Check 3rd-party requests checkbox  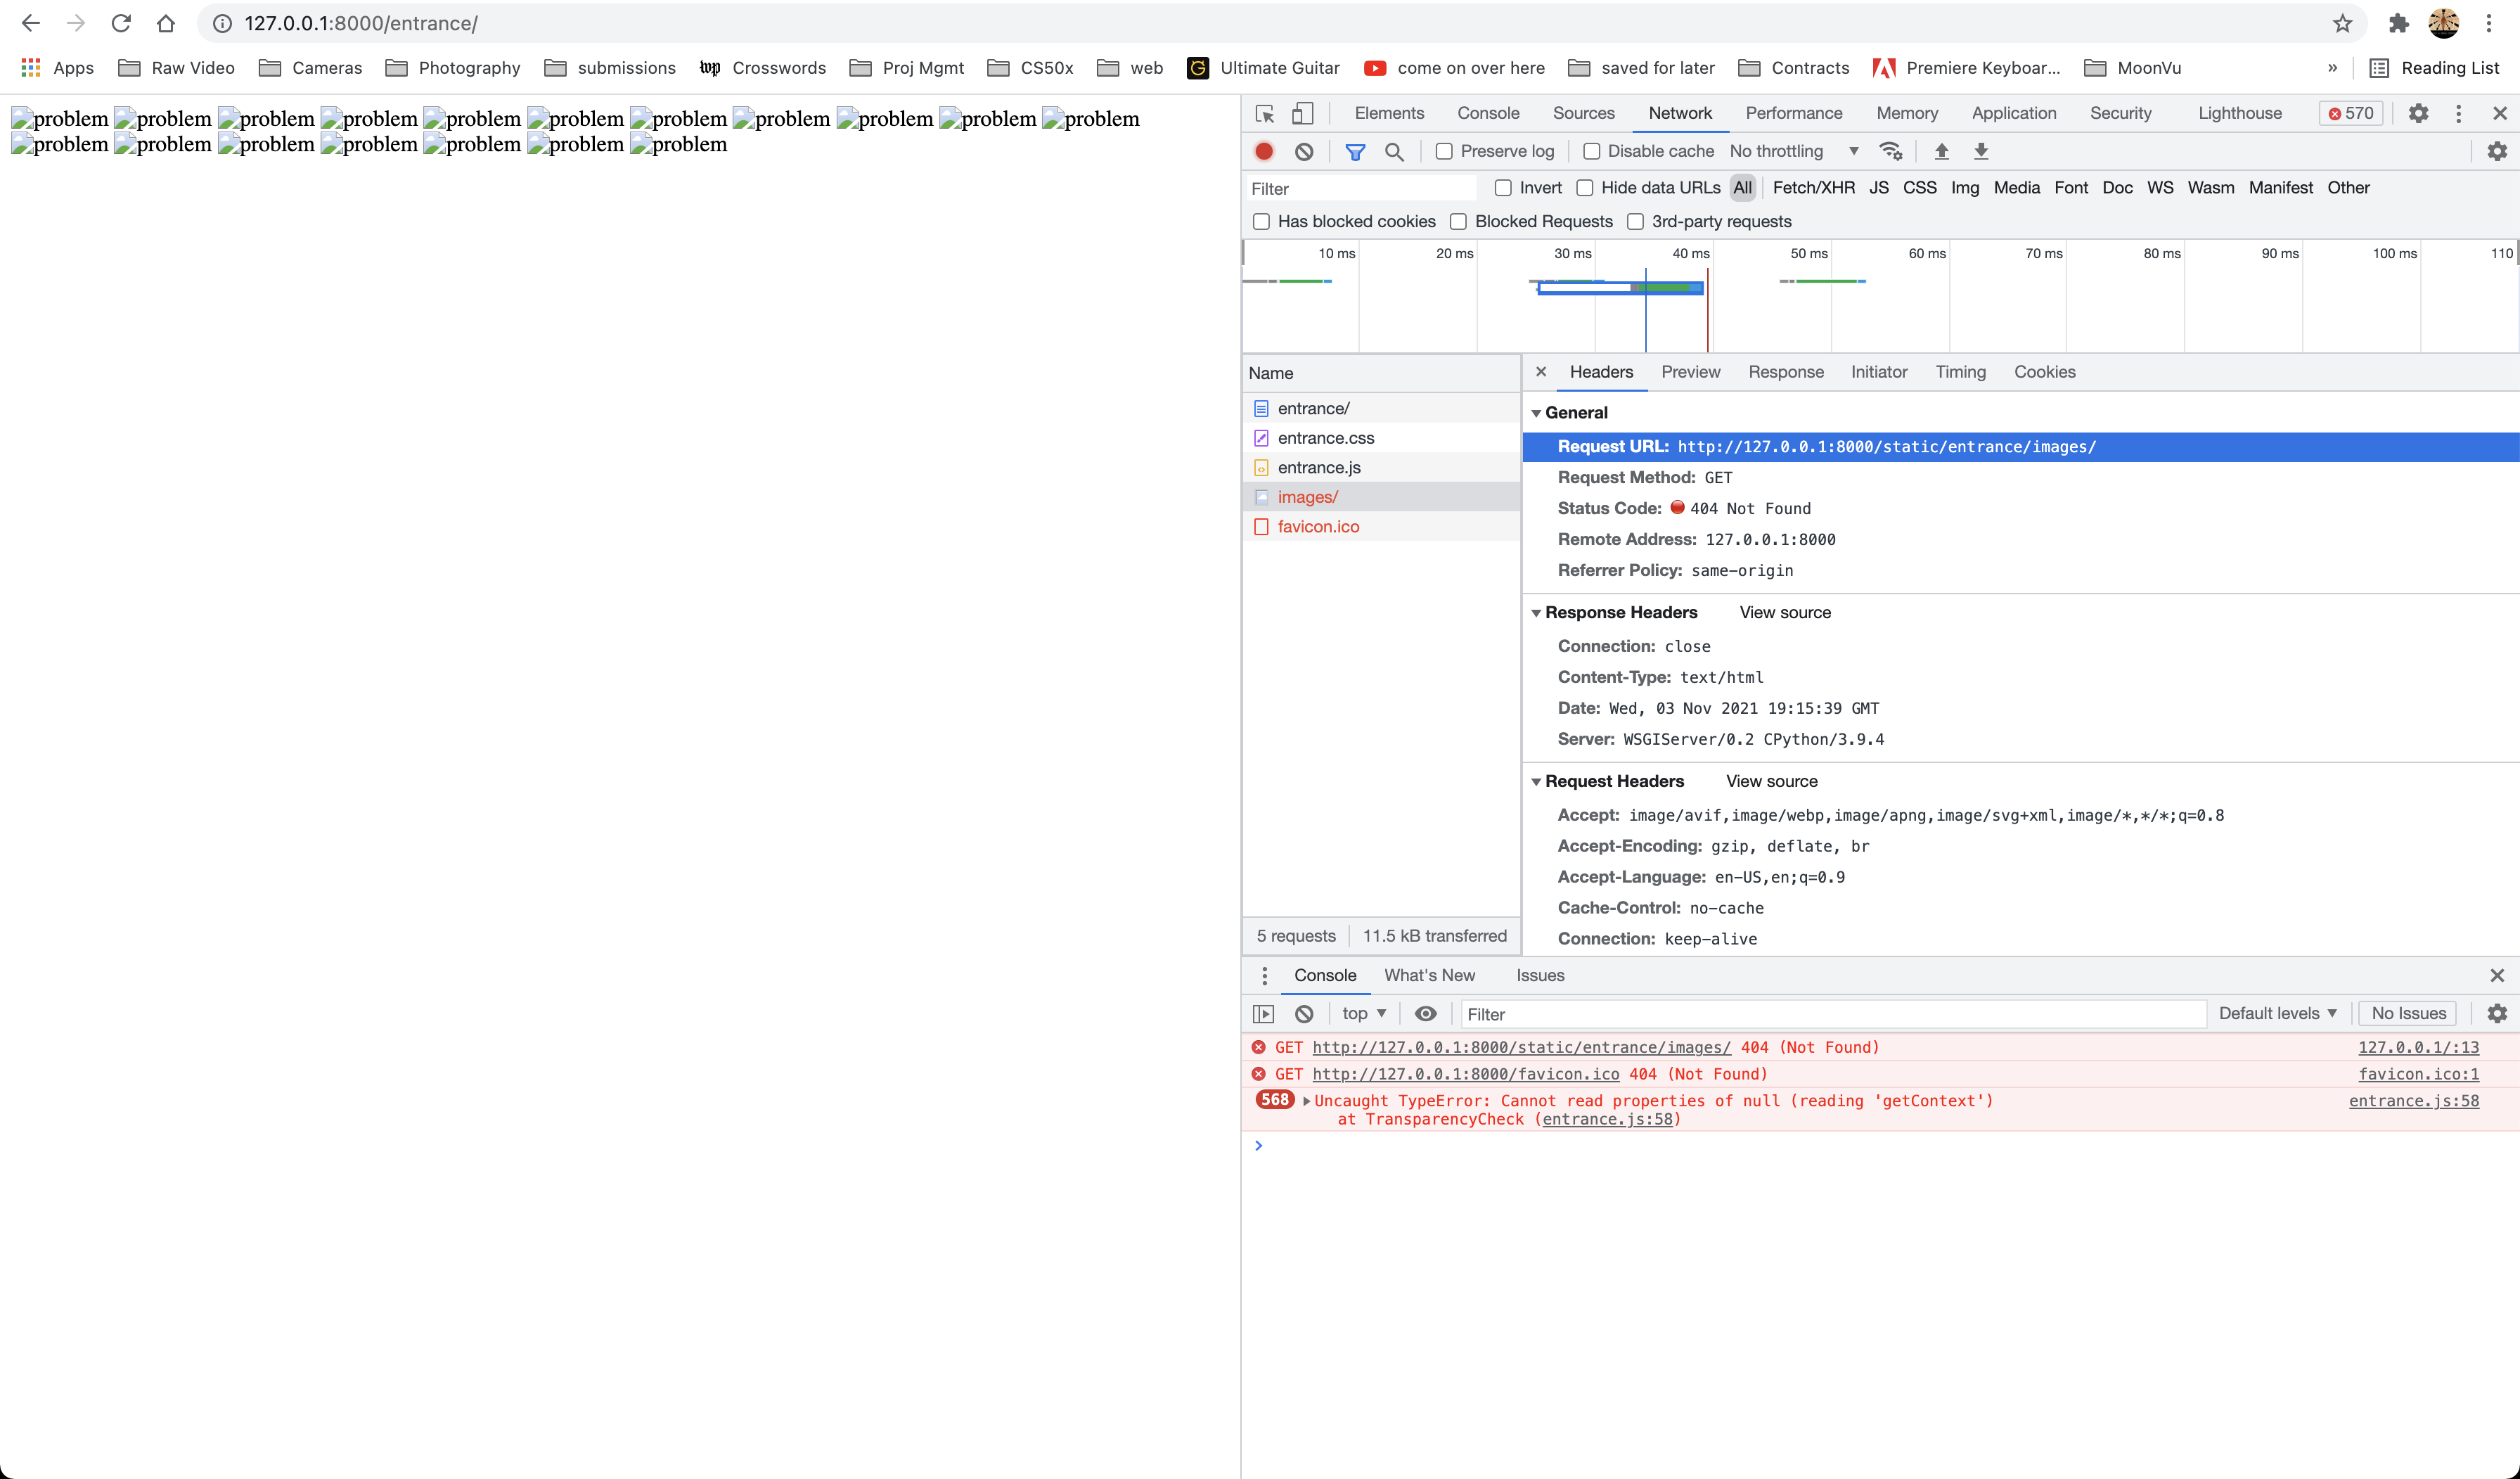click(x=1635, y=221)
